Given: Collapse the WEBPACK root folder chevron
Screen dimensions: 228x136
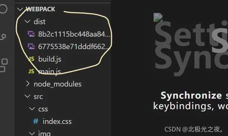Looking at the screenshot, I should click(x=20, y=9).
